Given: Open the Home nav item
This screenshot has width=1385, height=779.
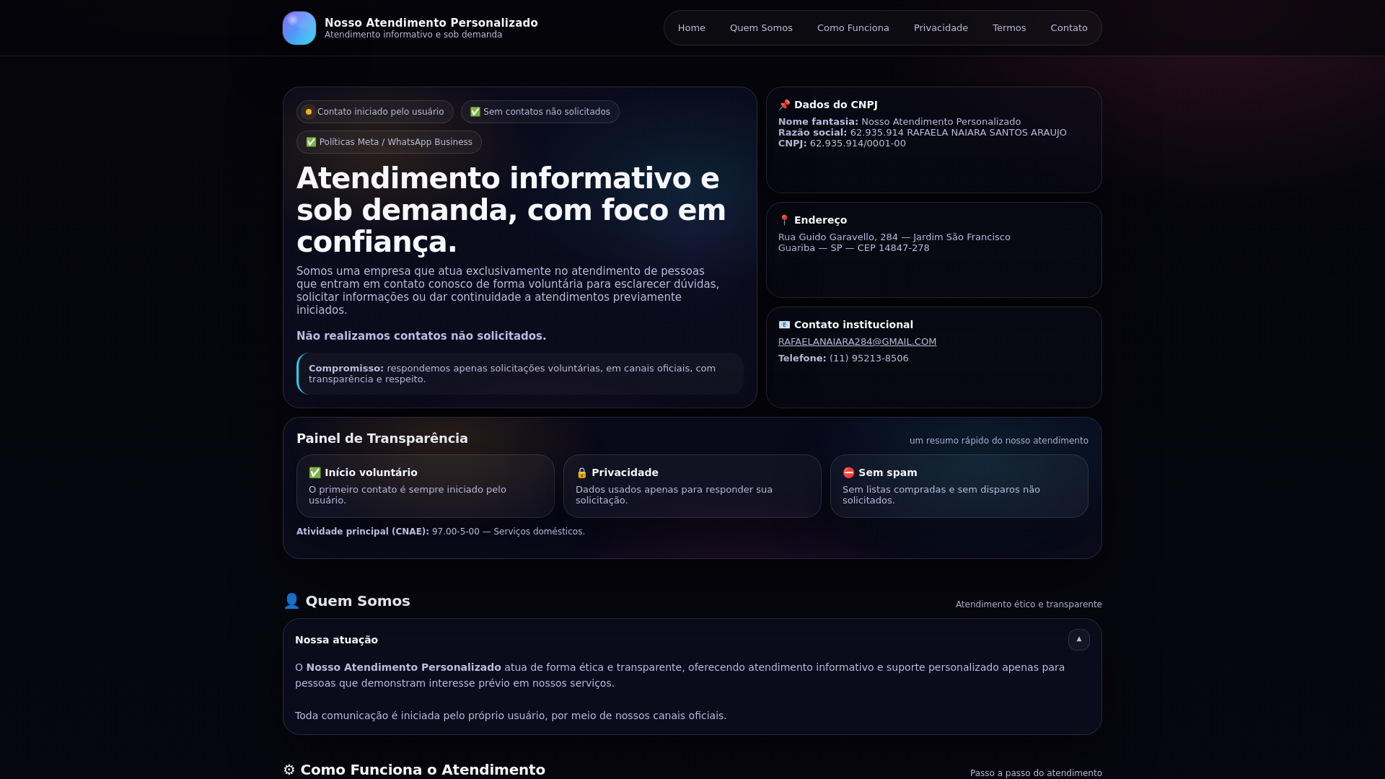Looking at the screenshot, I should coord(691,28).
